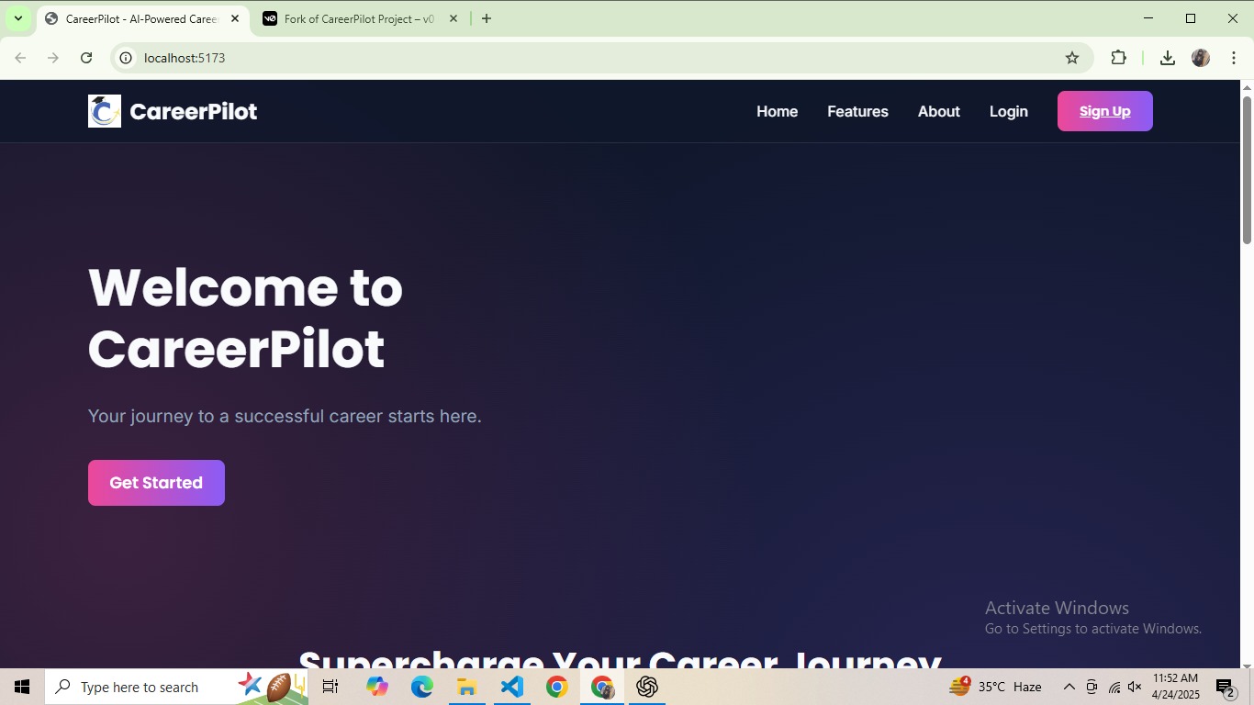
Task: Open Chrome's three-dot menu
Action: [1234, 58]
